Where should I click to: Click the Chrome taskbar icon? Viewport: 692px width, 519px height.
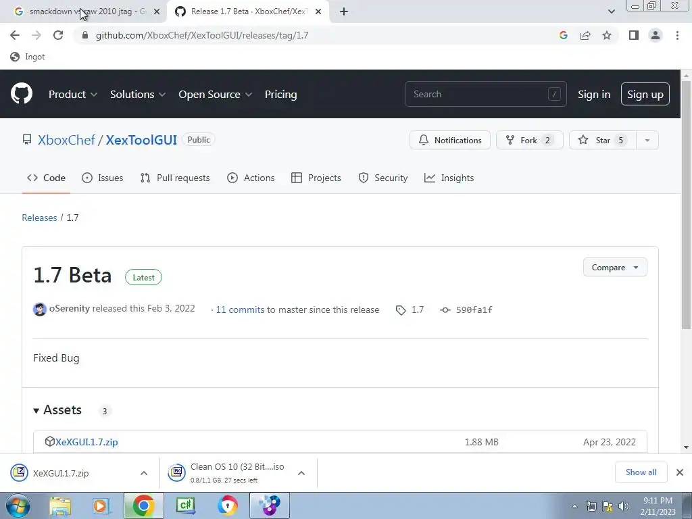pos(143,505)
